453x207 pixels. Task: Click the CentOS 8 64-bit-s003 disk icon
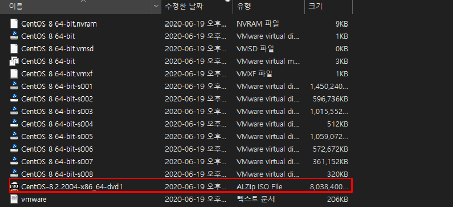click(14, 111)
